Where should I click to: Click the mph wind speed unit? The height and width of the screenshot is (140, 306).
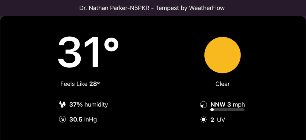pyautogui.click(x=239, y=104)
